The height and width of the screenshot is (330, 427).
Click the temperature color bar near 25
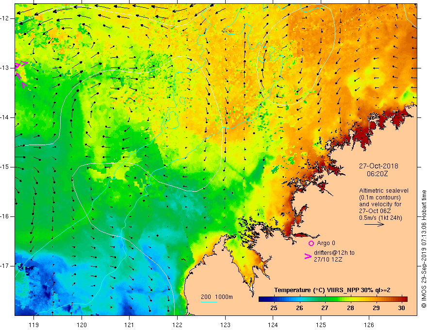tap(274, 299)
